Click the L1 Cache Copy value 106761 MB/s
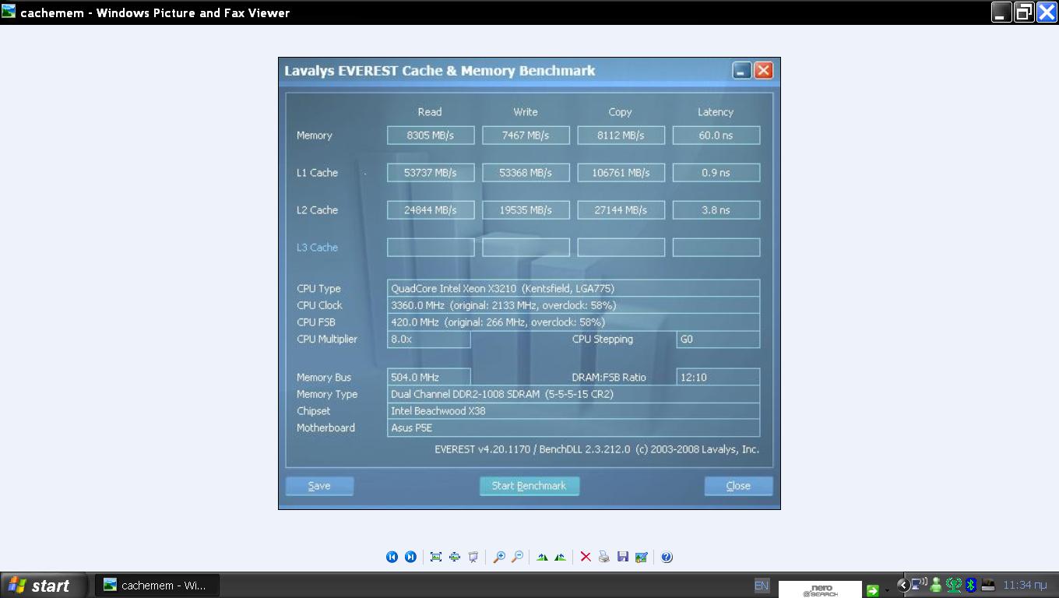This screenshot has width=1059, height=598. (621, 173)
